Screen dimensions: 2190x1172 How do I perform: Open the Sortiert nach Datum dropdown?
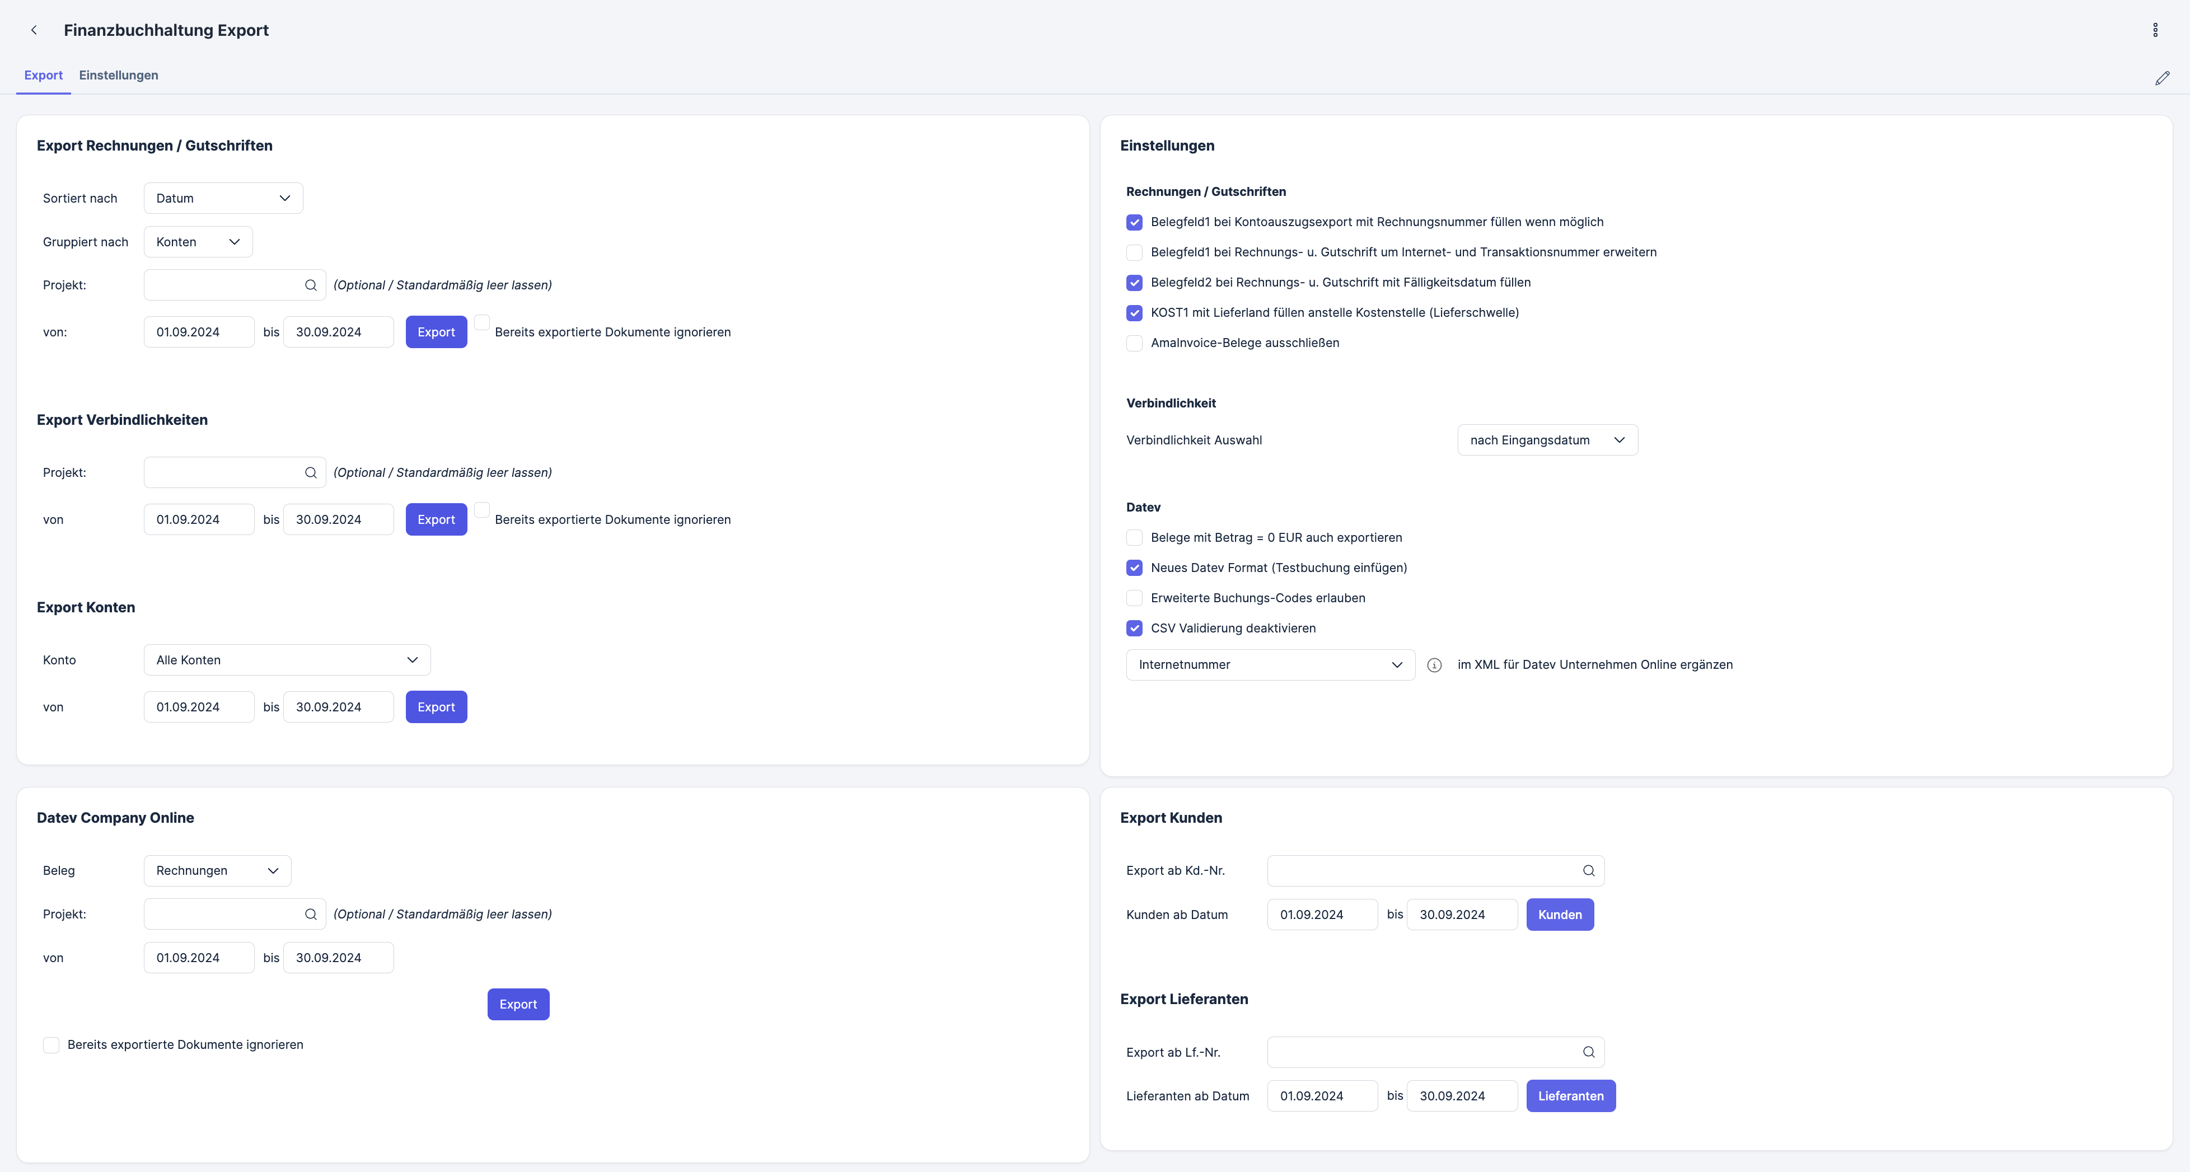(223, 198)
